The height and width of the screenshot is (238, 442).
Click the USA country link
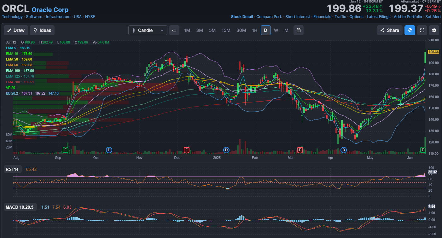[x=78, y=17]
